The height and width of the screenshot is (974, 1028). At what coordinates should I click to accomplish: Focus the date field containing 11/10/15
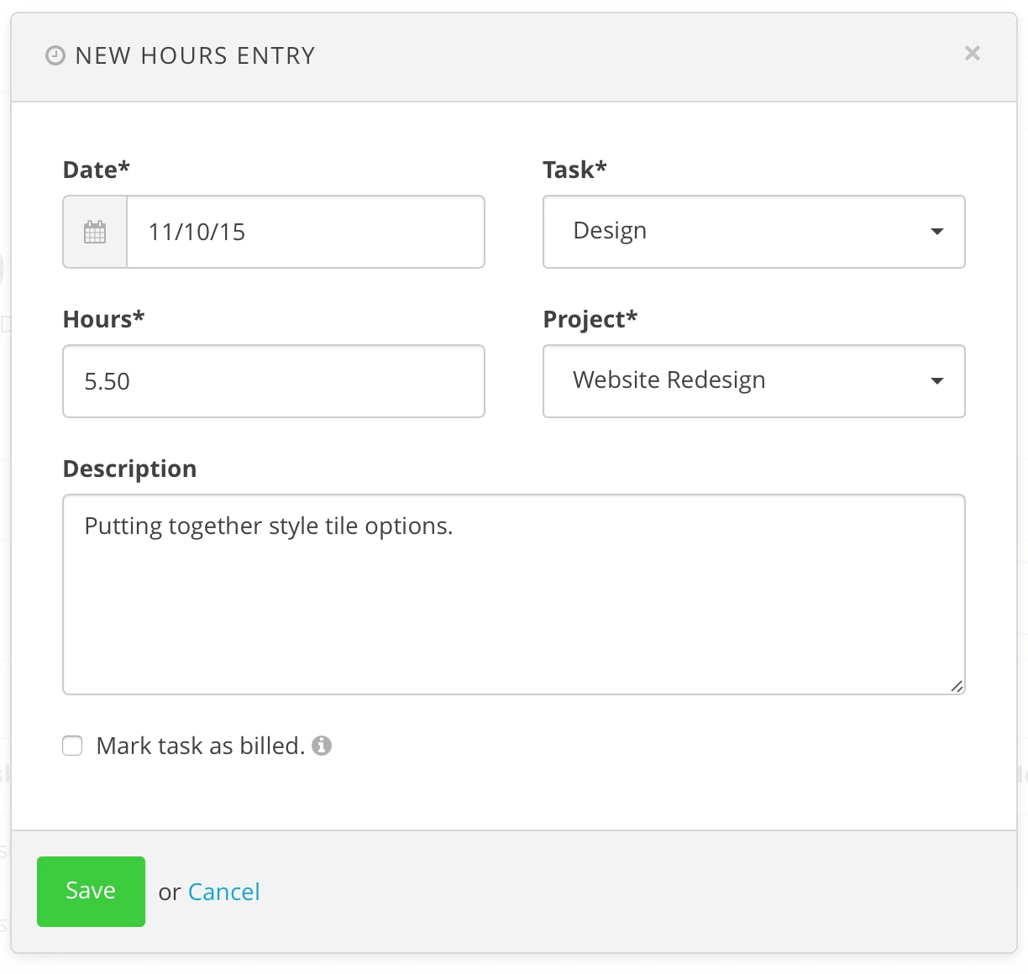[305, 233]
